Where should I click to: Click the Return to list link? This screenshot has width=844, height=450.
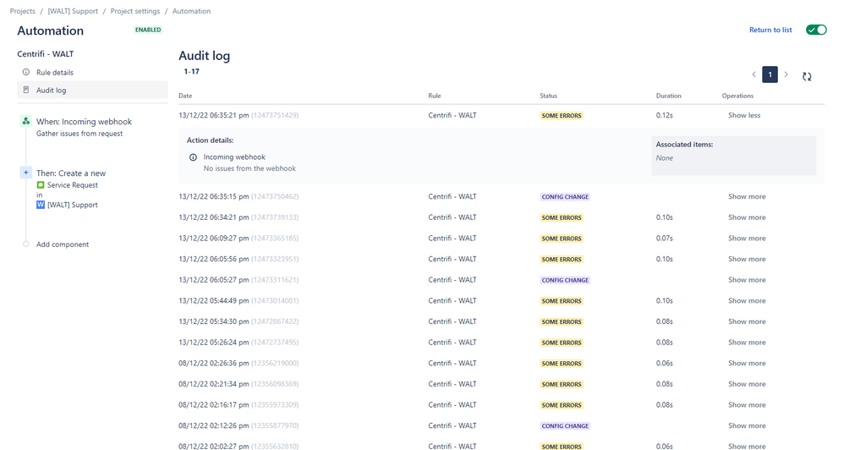point(770,30)
